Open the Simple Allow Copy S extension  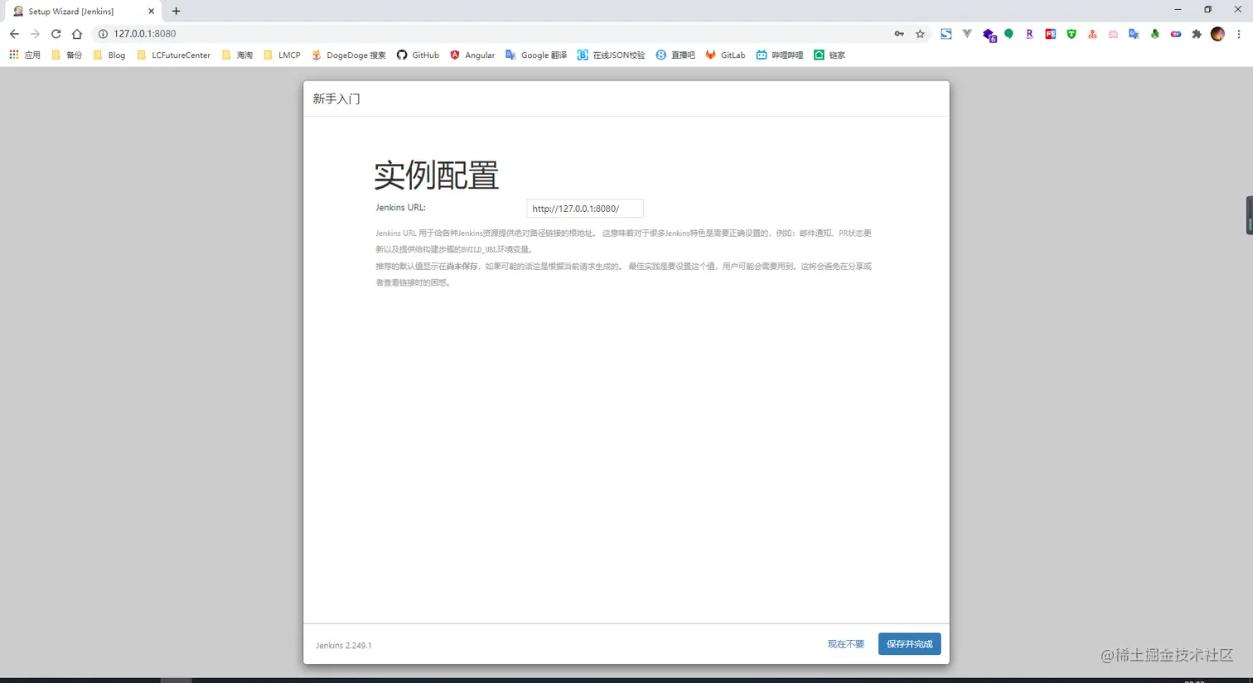[x=946, y=34]
